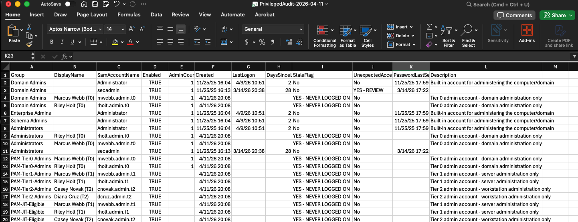This screenshot has width=578, height=222.
Task: Open the General number format dropdown
Action: pyautogui.click(x=273, y=29)
